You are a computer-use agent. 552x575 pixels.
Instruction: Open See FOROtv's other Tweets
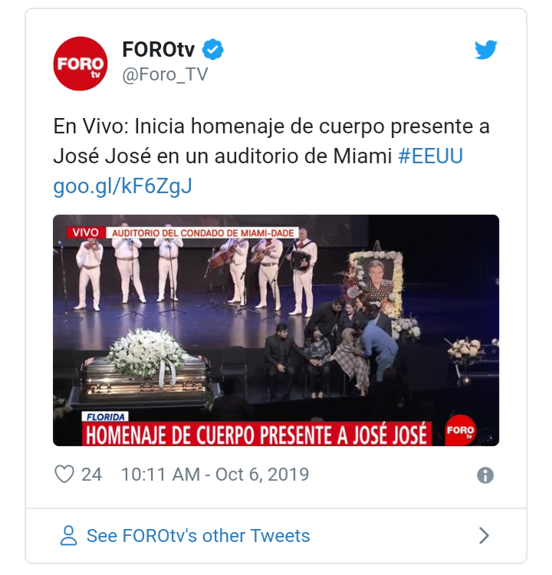(198, 535)
